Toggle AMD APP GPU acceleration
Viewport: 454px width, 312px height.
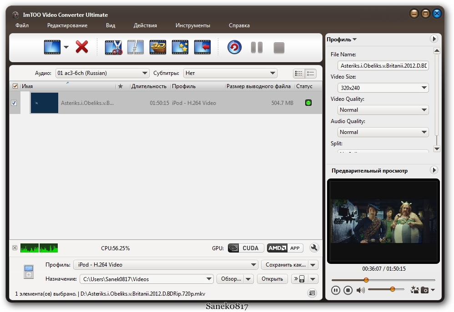click(x=285, y=248)
